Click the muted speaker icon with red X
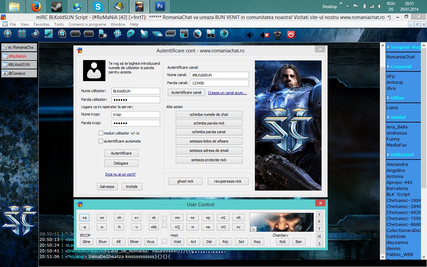Image resolution: width=427 pixels, height=267 pixels. coord(264,34)
